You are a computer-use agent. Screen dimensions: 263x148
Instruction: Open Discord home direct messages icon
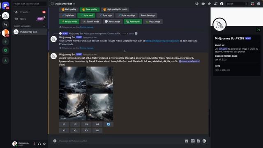(5, 5)
